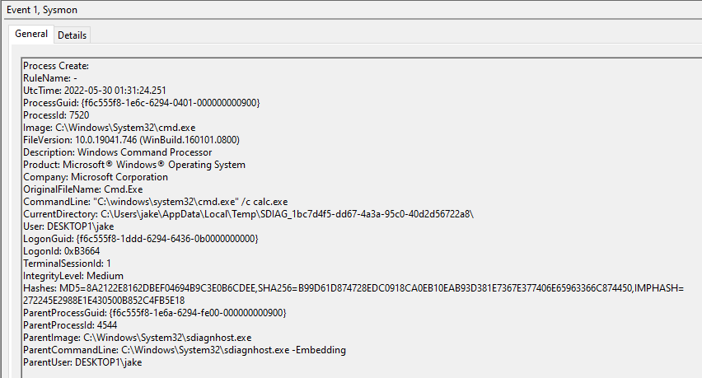Click the Description: Windows Command Processor line
This screenshot has width=702, height=378.
(117, 152)
